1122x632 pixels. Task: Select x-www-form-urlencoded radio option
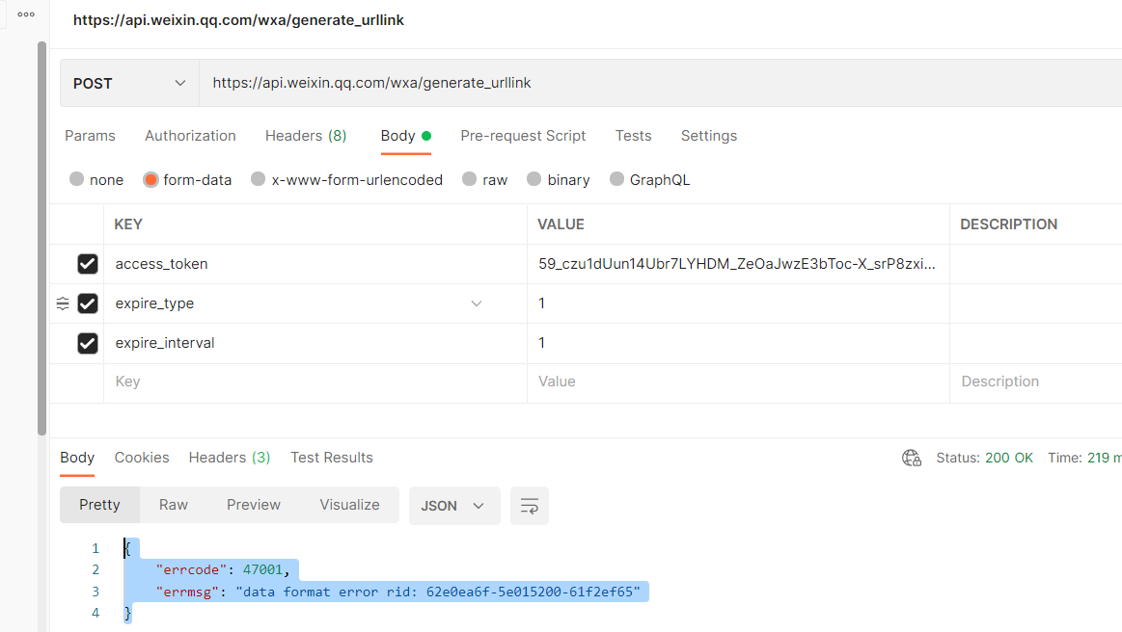259,179
